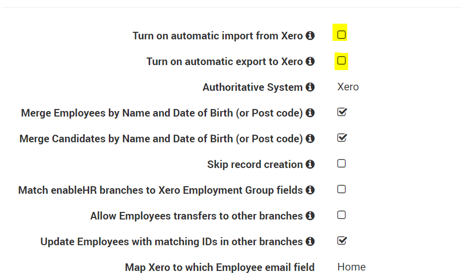
Task: Uncheck Merge Candidates by Name and Date of Birth
Action: [342, 138]
